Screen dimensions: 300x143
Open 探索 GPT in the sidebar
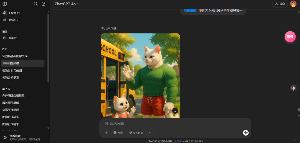pos(22,20)
